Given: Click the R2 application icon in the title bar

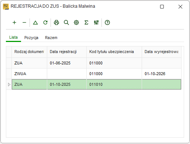Looking at the screenshot, I should coord(6,7).
